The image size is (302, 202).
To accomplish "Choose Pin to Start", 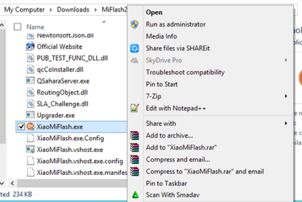I will 162,84.
